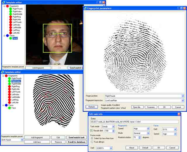
Task: Collapse Fingerprints node in the lower Template editor
Action: pyautogui.click(x=3, y=76)
